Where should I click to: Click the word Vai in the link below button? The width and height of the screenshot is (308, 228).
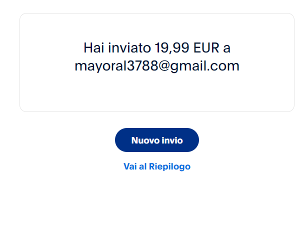(x=130, y=166)
